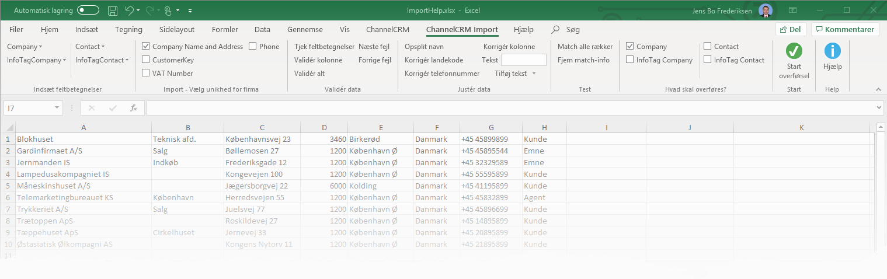Click the touch/mouse mode icon

point(168,11)
